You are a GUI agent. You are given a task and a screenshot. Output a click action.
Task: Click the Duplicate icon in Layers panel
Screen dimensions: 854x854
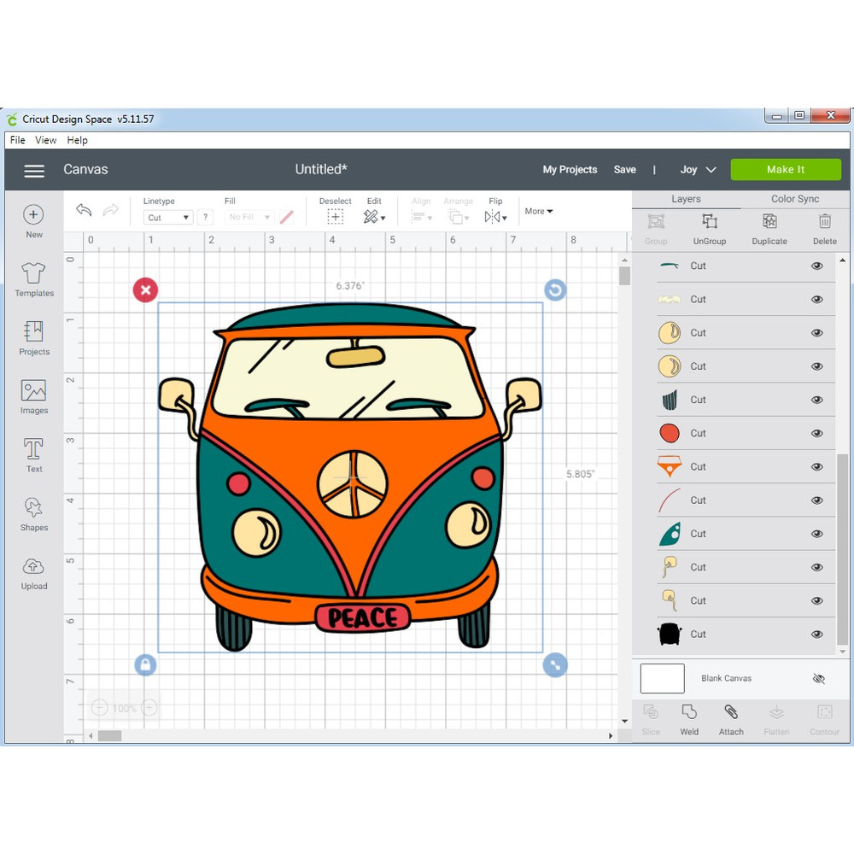pyautogui.click(x=769, y=228)
